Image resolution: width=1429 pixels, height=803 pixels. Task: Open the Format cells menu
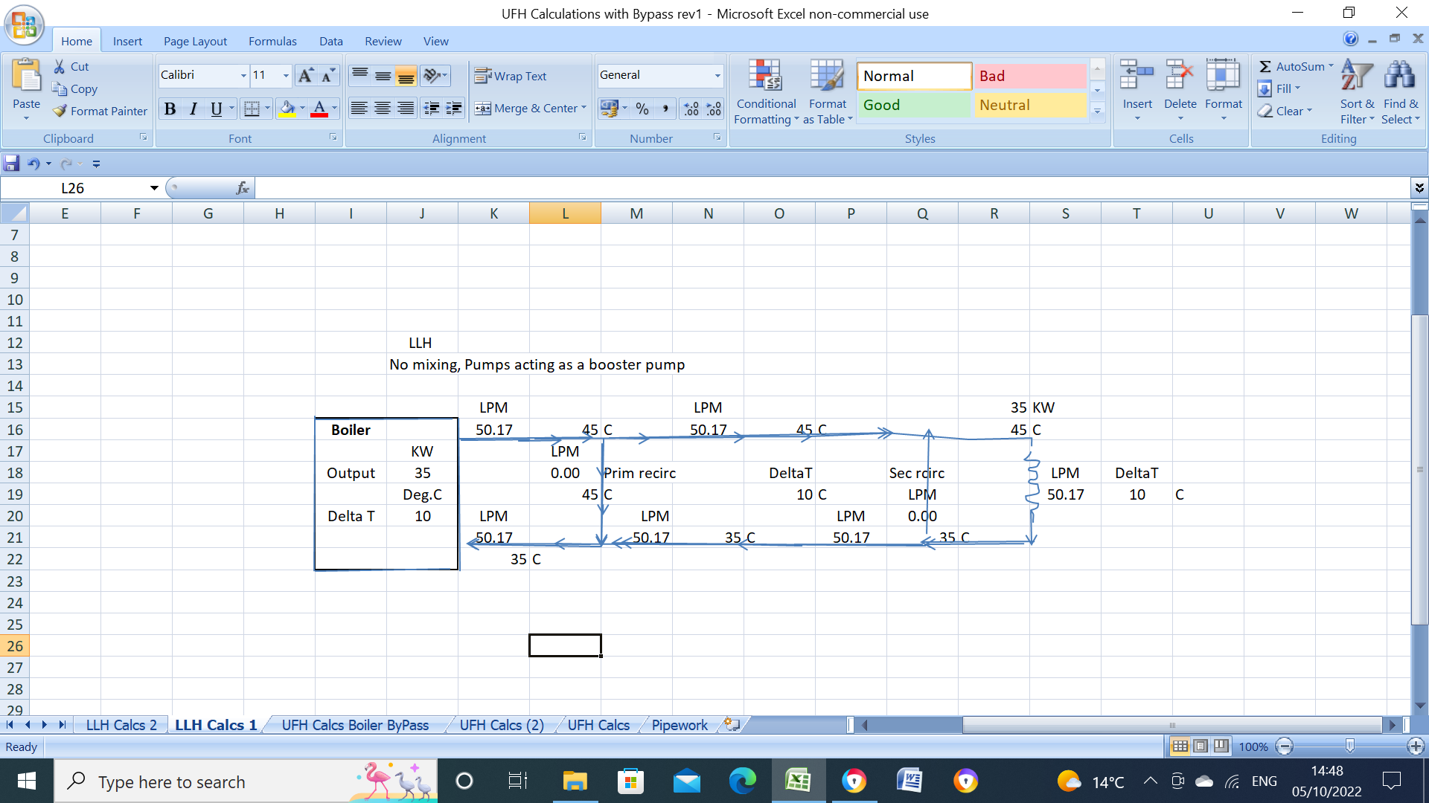click(1224, 91)
